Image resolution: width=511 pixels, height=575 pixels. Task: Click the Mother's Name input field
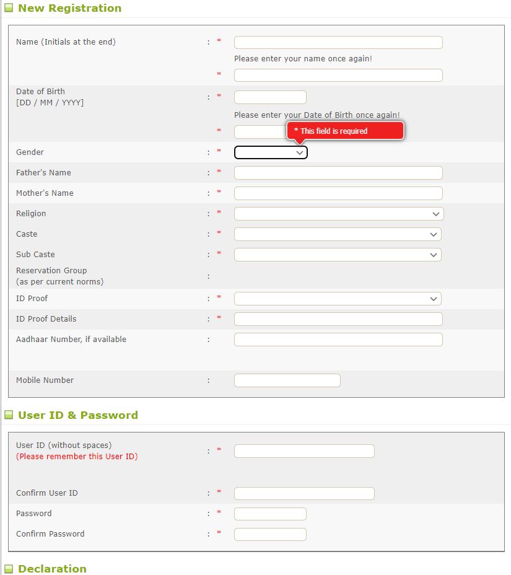[x=338, y=193]
